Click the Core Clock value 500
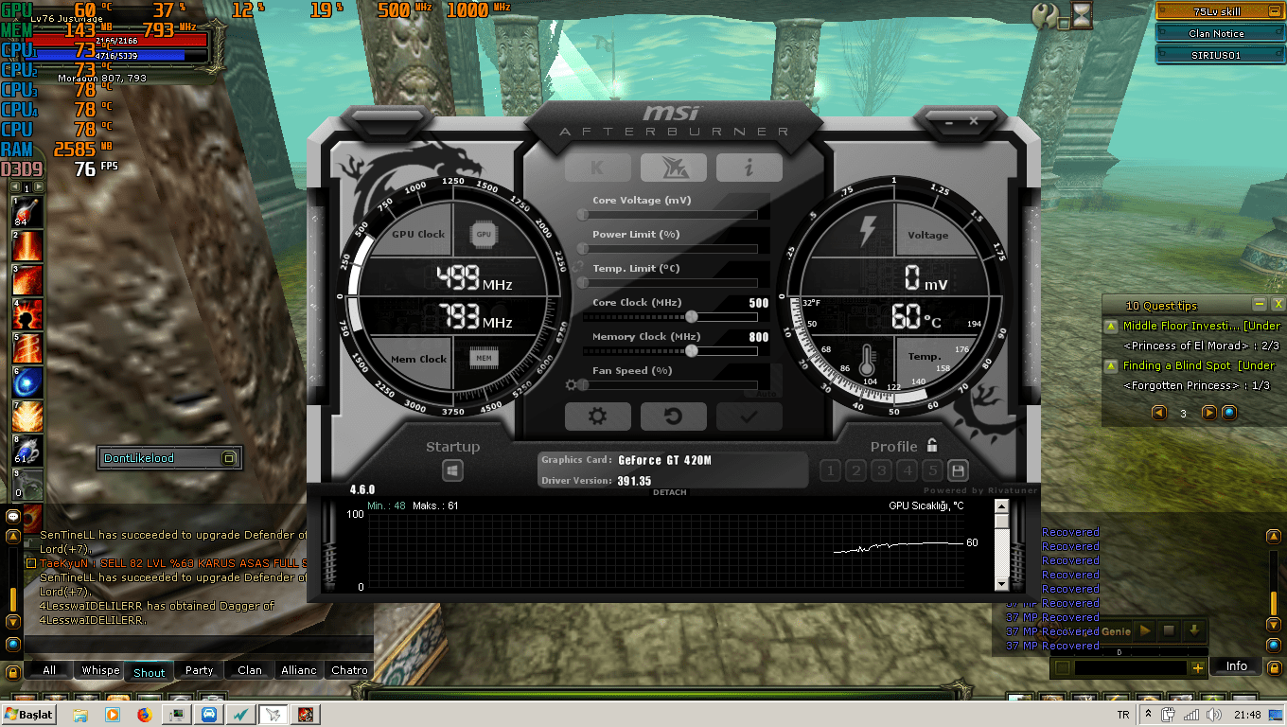This screenshot has width=1287, height=727. point(758,303)
